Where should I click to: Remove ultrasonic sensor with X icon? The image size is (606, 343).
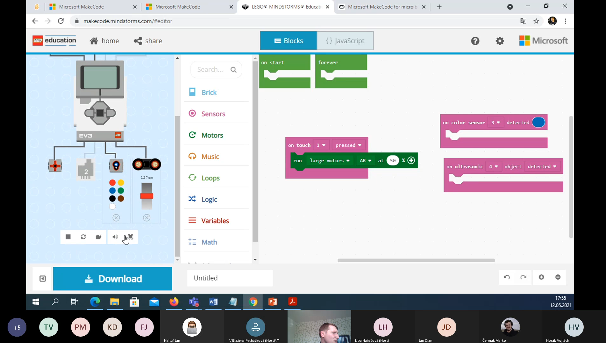point(147,218)
